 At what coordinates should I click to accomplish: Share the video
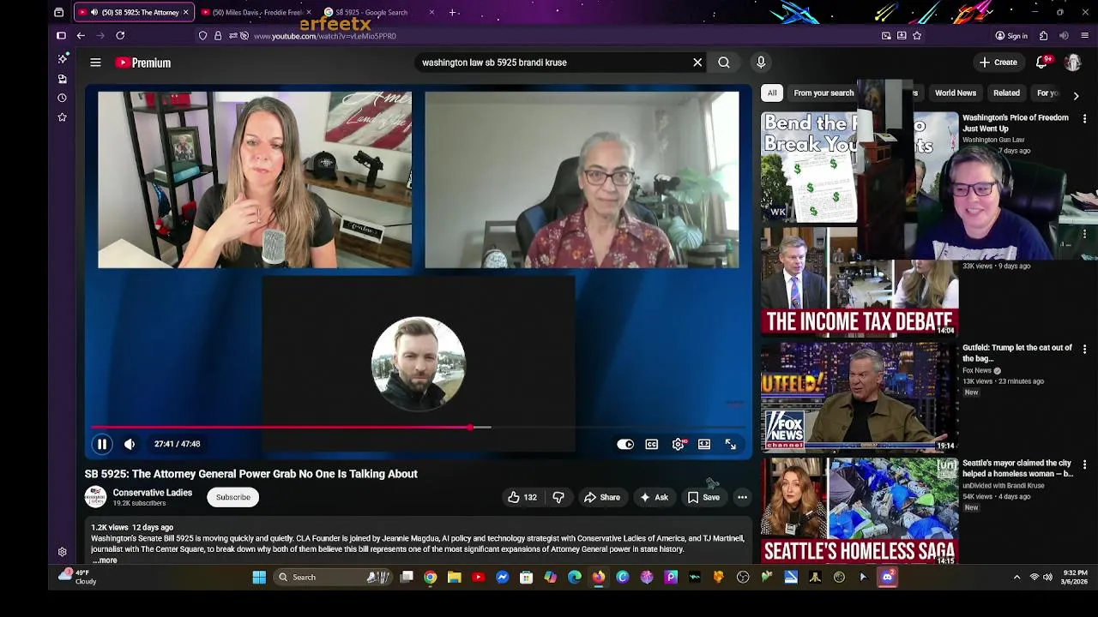[x=601, y=497]
